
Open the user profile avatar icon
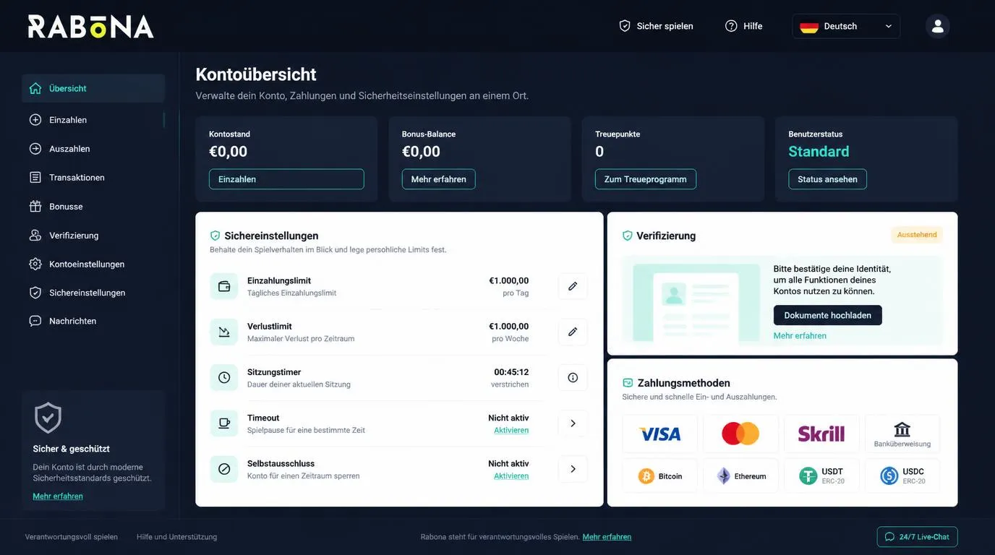click(938, 26)
